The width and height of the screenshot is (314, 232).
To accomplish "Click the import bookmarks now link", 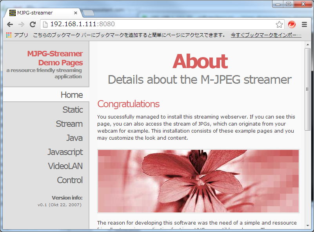I will click(x=266, y=35).
